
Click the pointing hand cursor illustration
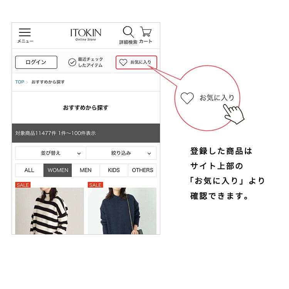[234, 114]
